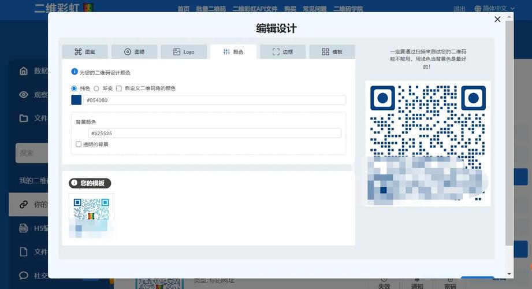Click the sliders icon on the 颜色 tab
Screen dimensions: 532x289
[x=226, y=51]
